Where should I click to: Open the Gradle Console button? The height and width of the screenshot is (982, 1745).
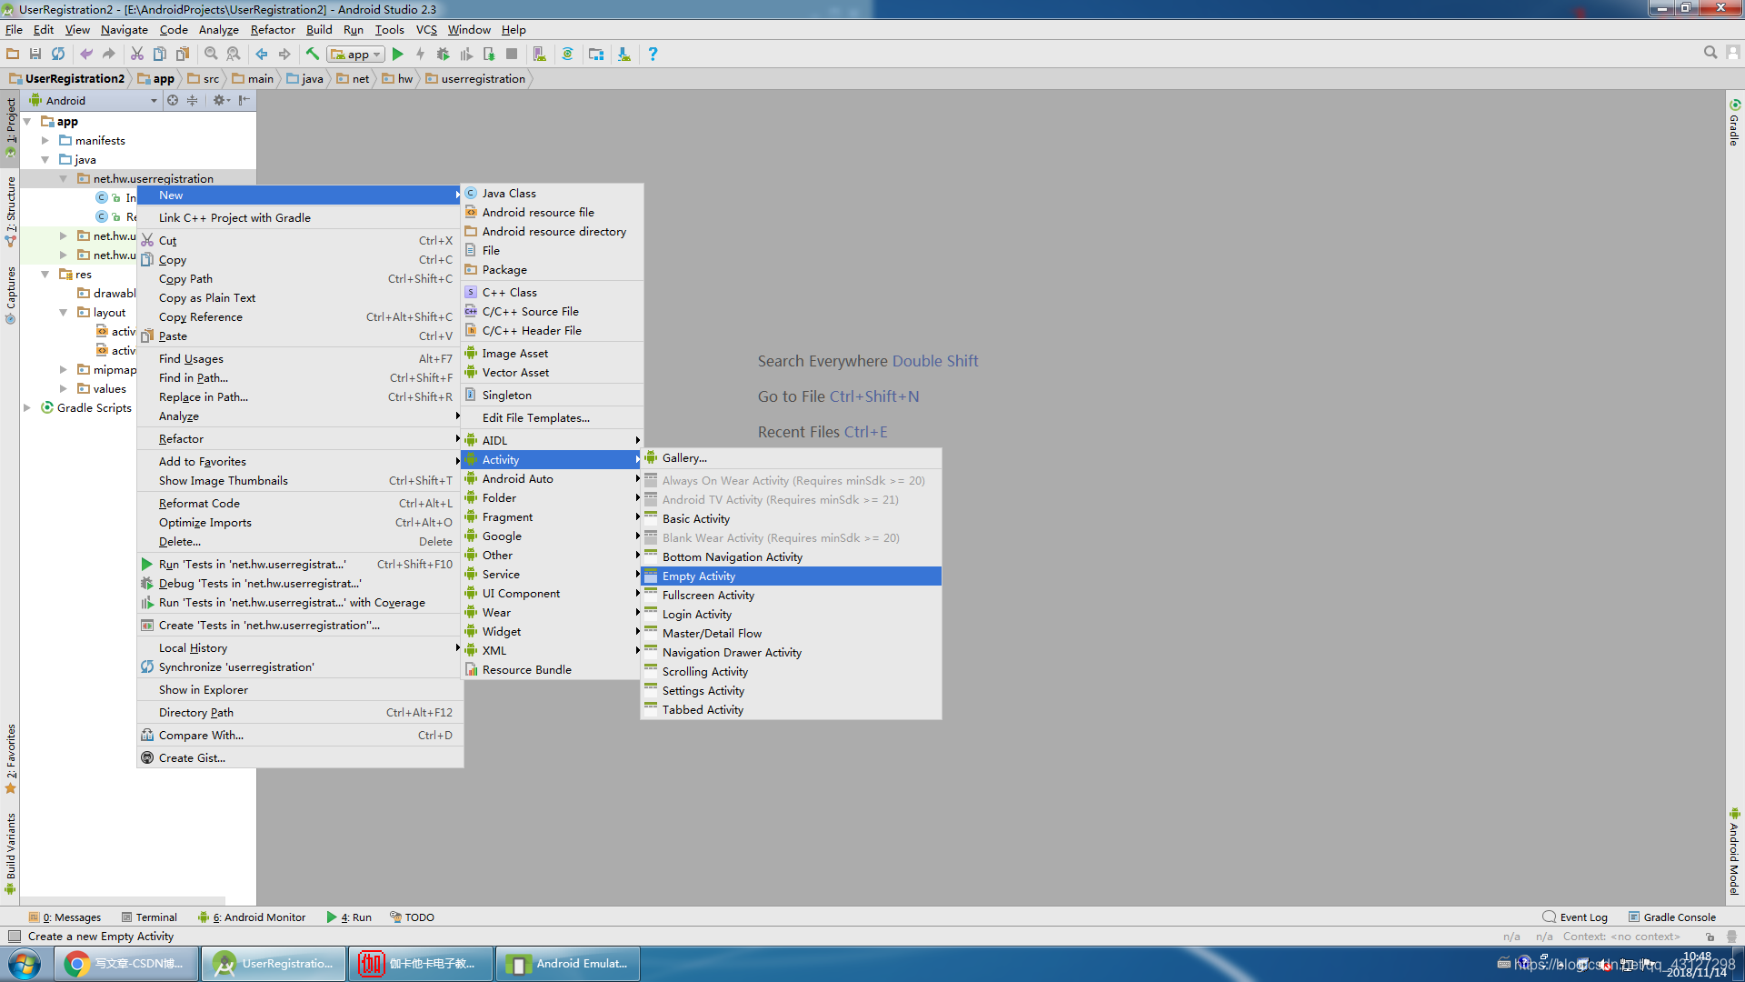pyautogui.click(x=1672, y=917)
